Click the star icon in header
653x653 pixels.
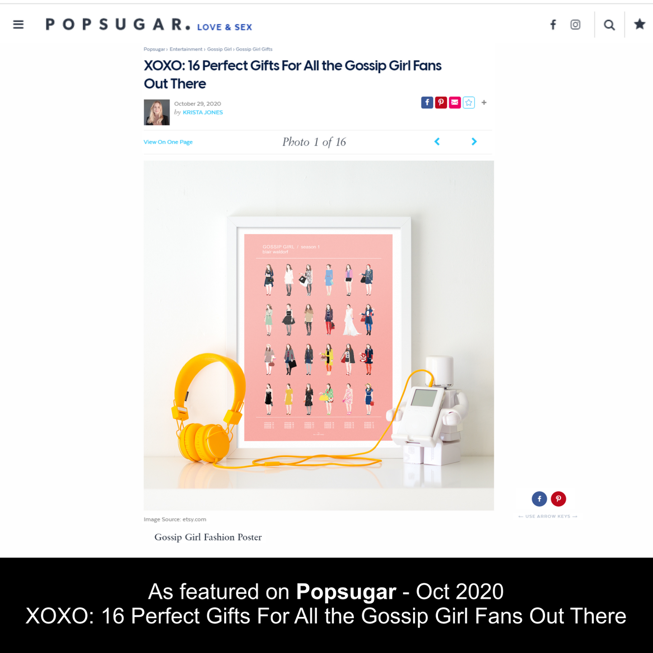coord(639,24)
